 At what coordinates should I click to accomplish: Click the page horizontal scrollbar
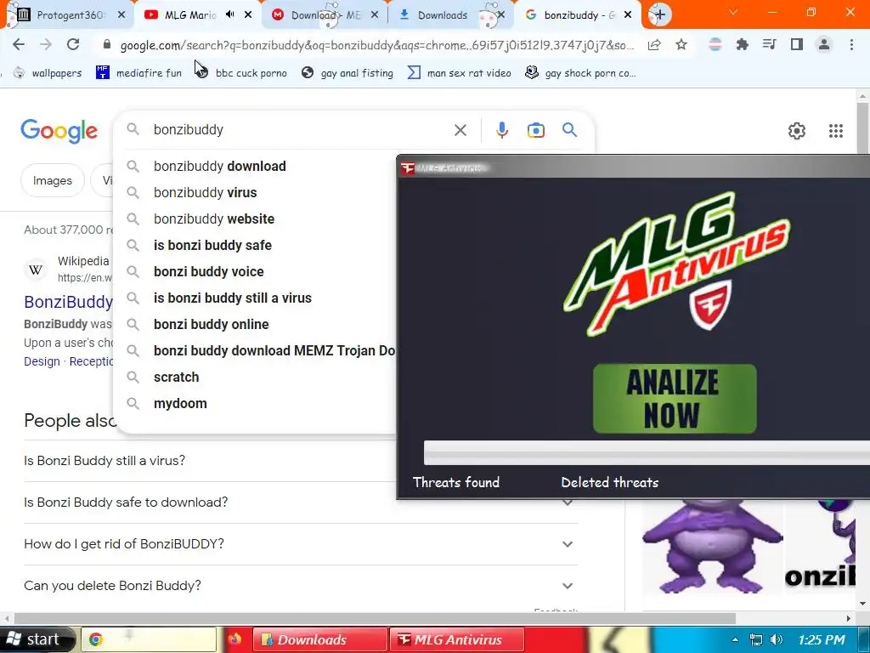click(375, 618)
